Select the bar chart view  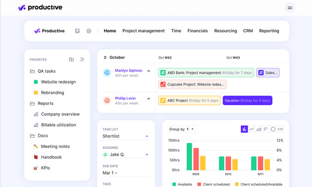tap(244, 129)
